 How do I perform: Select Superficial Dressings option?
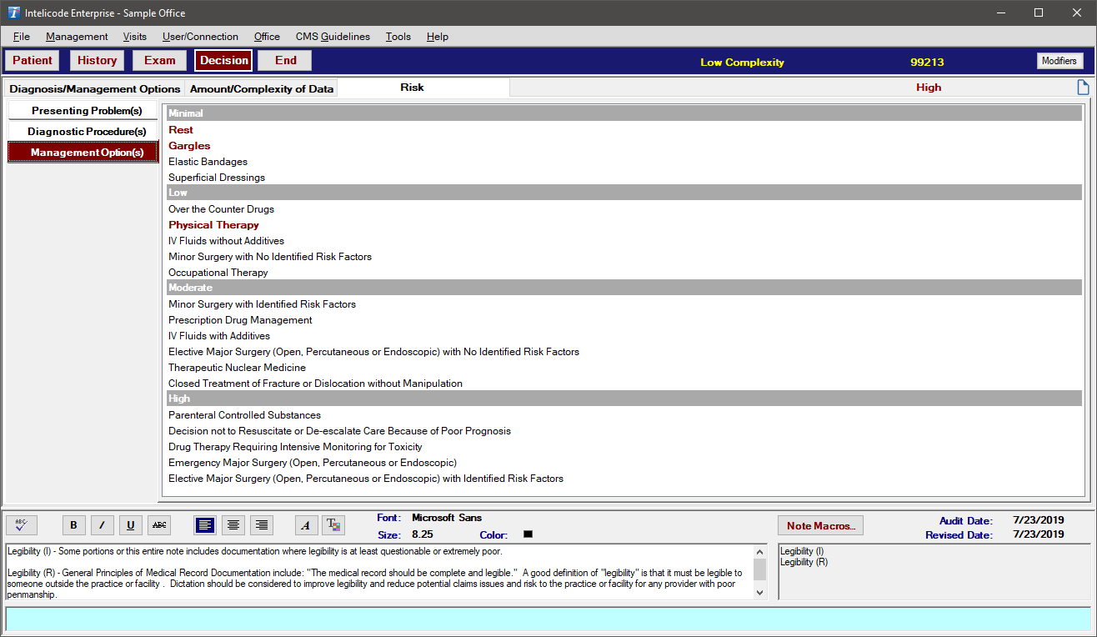point(217,178)
